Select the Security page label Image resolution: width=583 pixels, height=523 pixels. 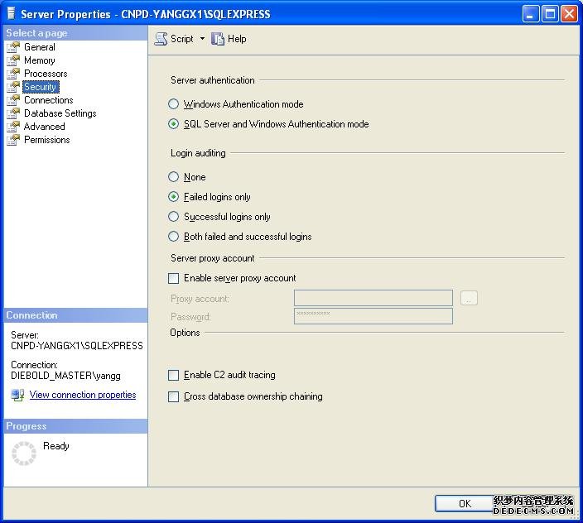point(40,87)
